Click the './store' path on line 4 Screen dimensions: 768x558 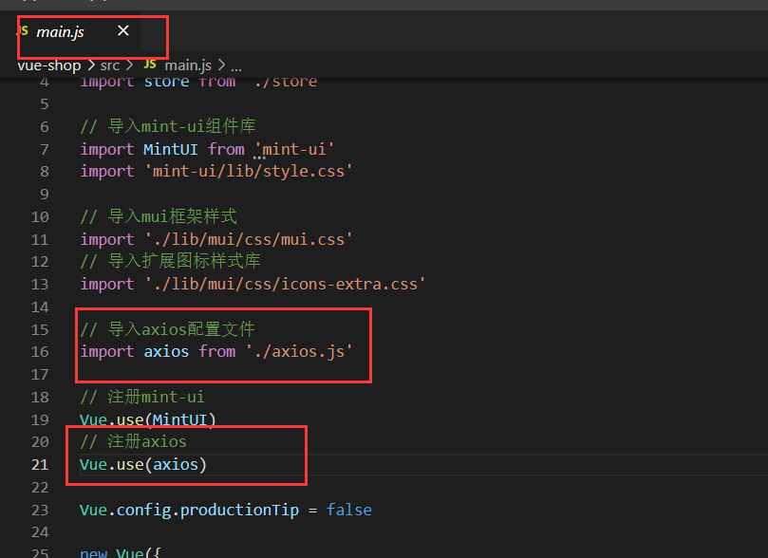(x=286, y=82)
